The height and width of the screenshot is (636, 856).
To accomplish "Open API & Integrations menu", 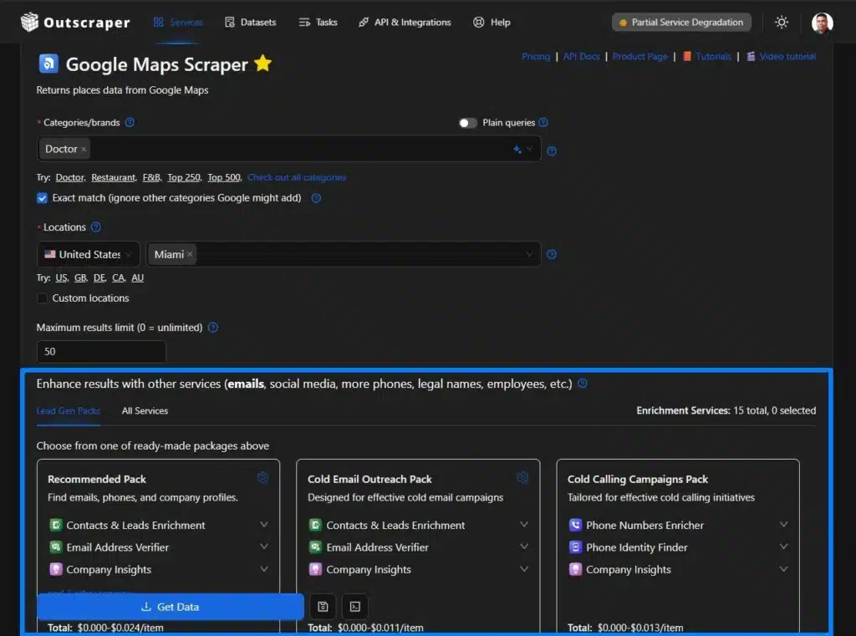I will point(405,23).
